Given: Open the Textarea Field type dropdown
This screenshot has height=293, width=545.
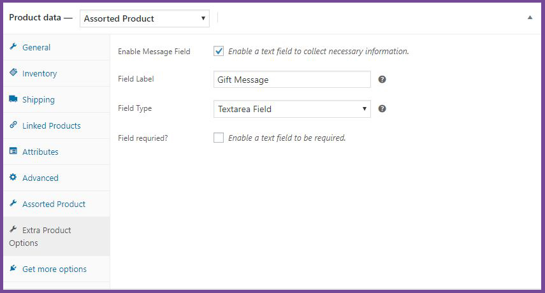Looking at the screenshot, I should pyautogui.click(x=292, y=109).
